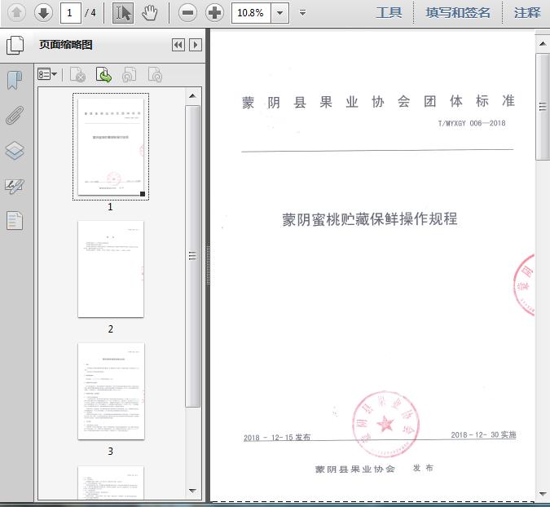Open the 注释 panel
Viewport: 550px width, 507px height.
coord(527,13)
